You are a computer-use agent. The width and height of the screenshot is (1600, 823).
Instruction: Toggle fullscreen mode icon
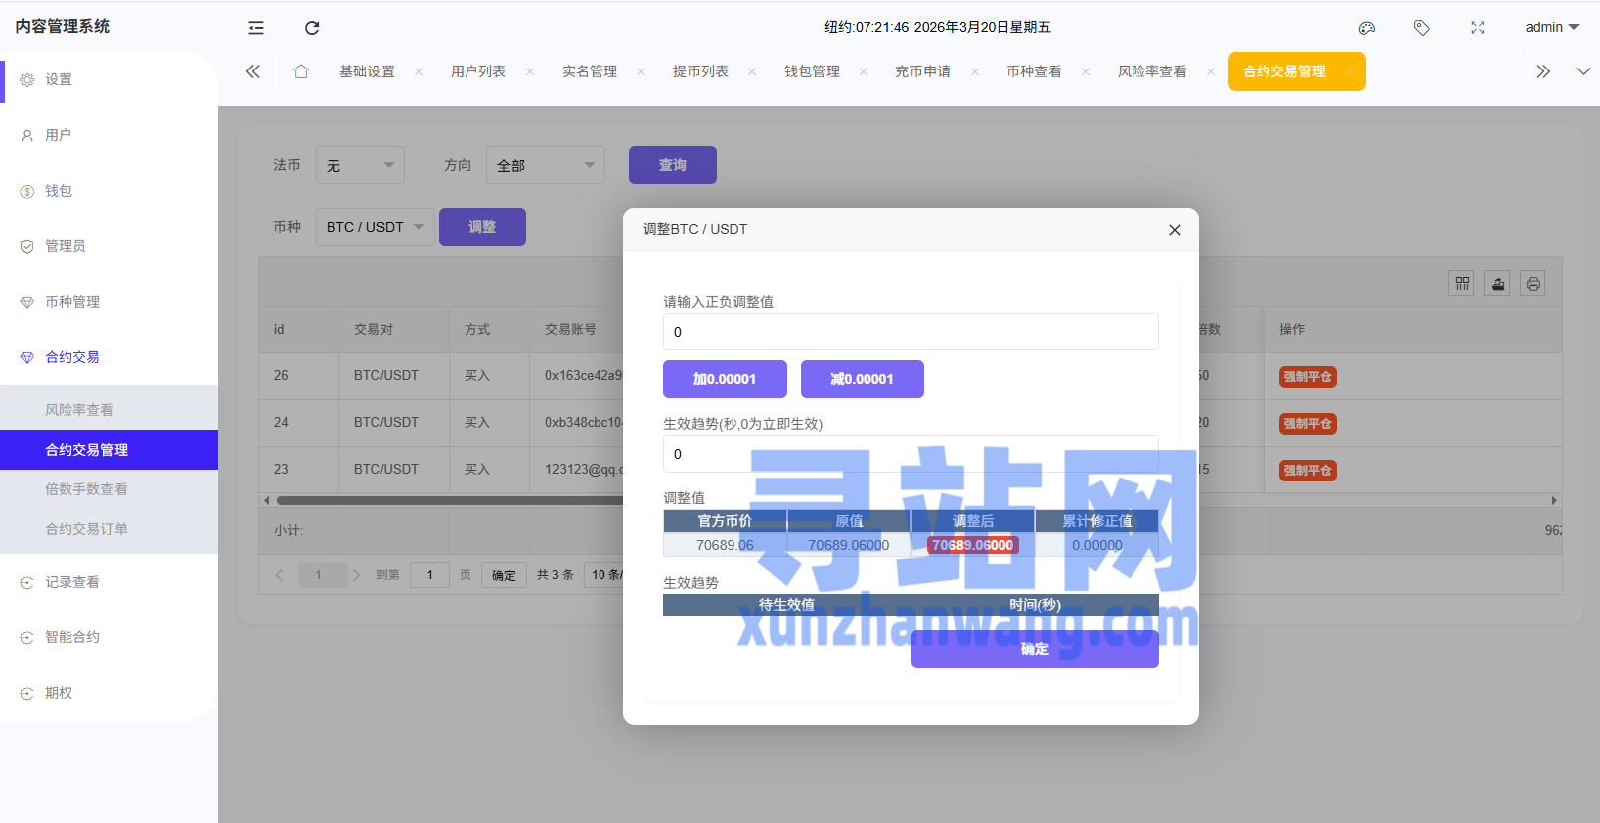(1478, 28)
